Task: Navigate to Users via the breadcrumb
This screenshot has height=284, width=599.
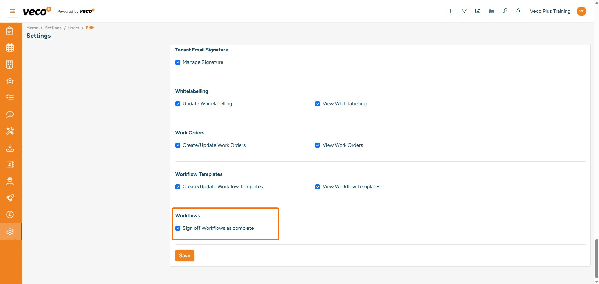Action: pyautogui.click(x=74, y=28)
